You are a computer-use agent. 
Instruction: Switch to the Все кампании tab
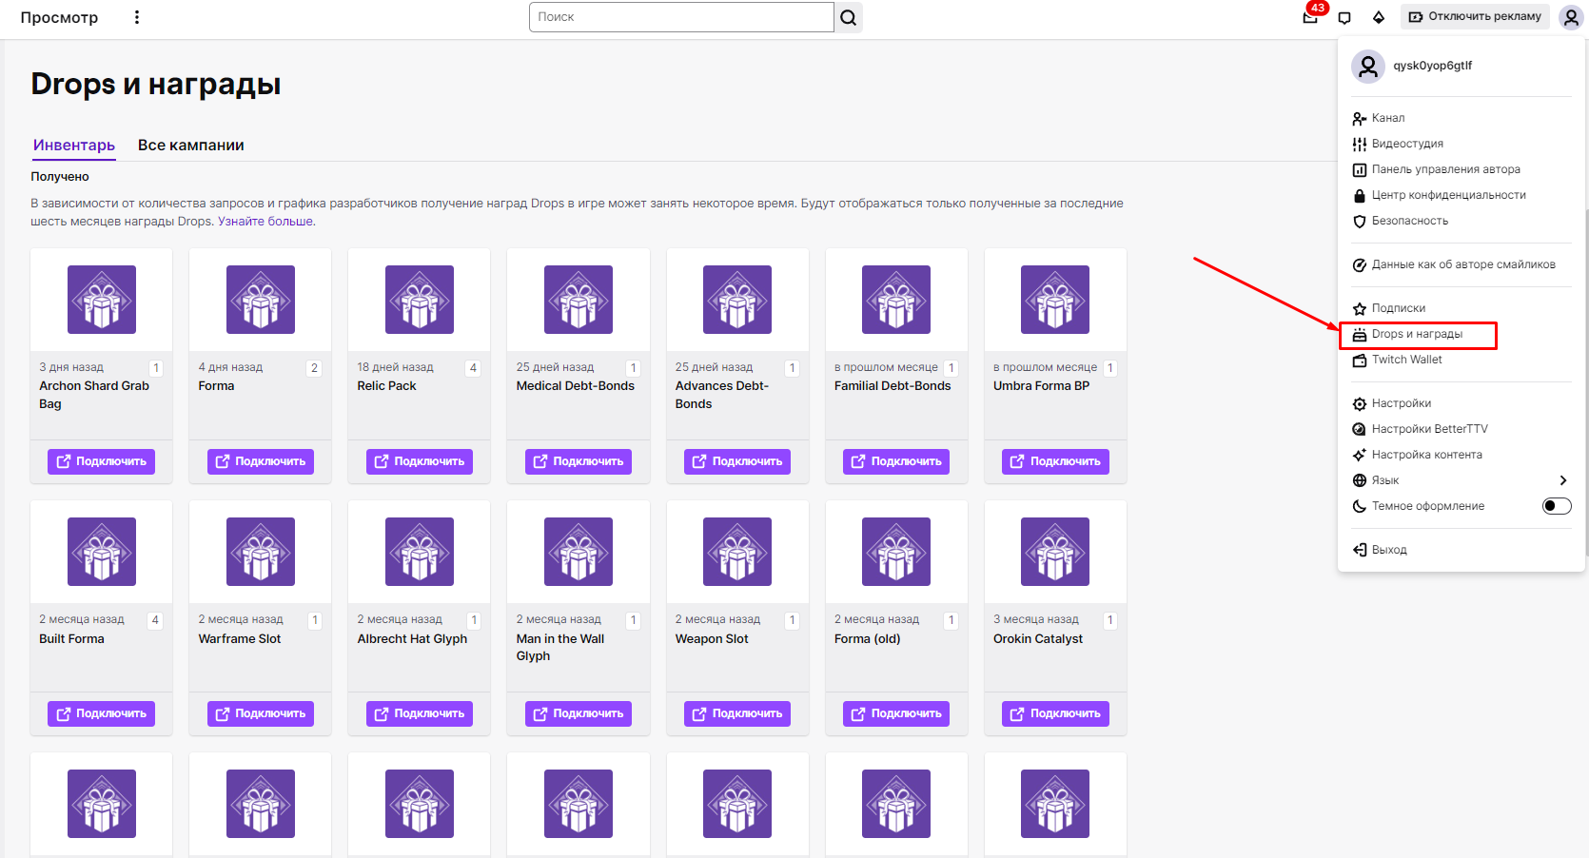point(190,146)
